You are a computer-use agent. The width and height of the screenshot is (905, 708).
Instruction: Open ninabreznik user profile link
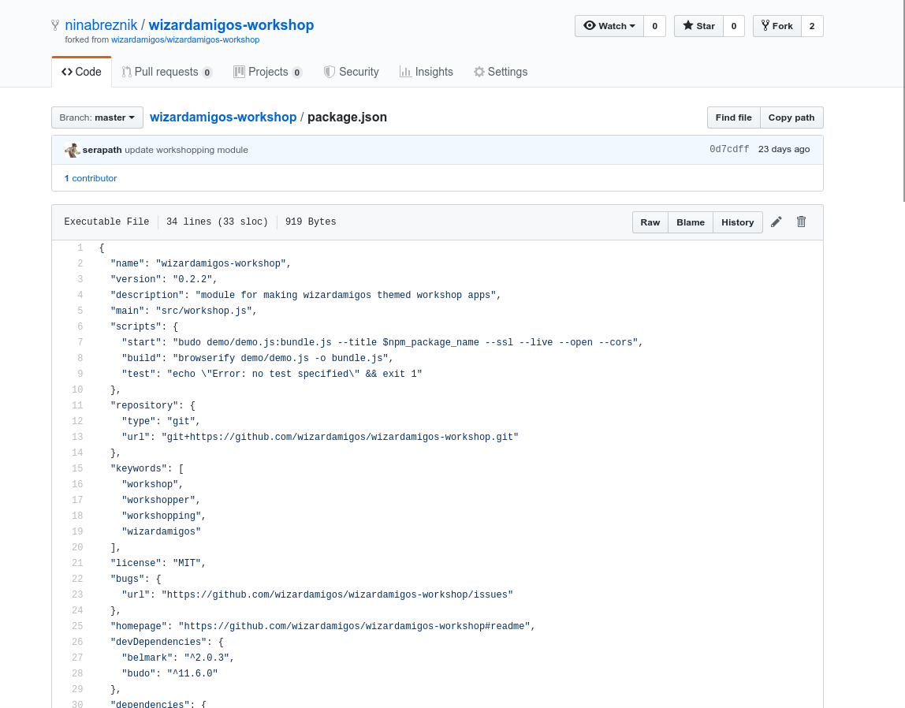(x=101, y=25)
